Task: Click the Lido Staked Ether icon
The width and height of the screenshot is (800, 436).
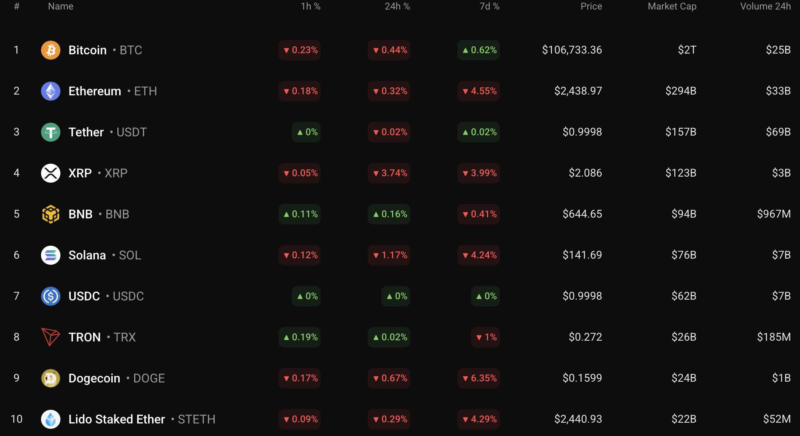Action: pyautogui.click(x=51, y=419)
